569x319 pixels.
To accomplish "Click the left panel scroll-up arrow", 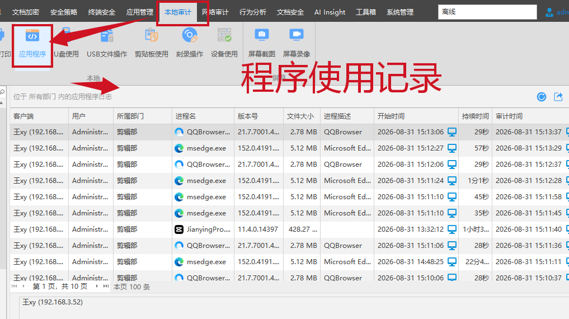I will pyautogui.click(x=2, y=104).
